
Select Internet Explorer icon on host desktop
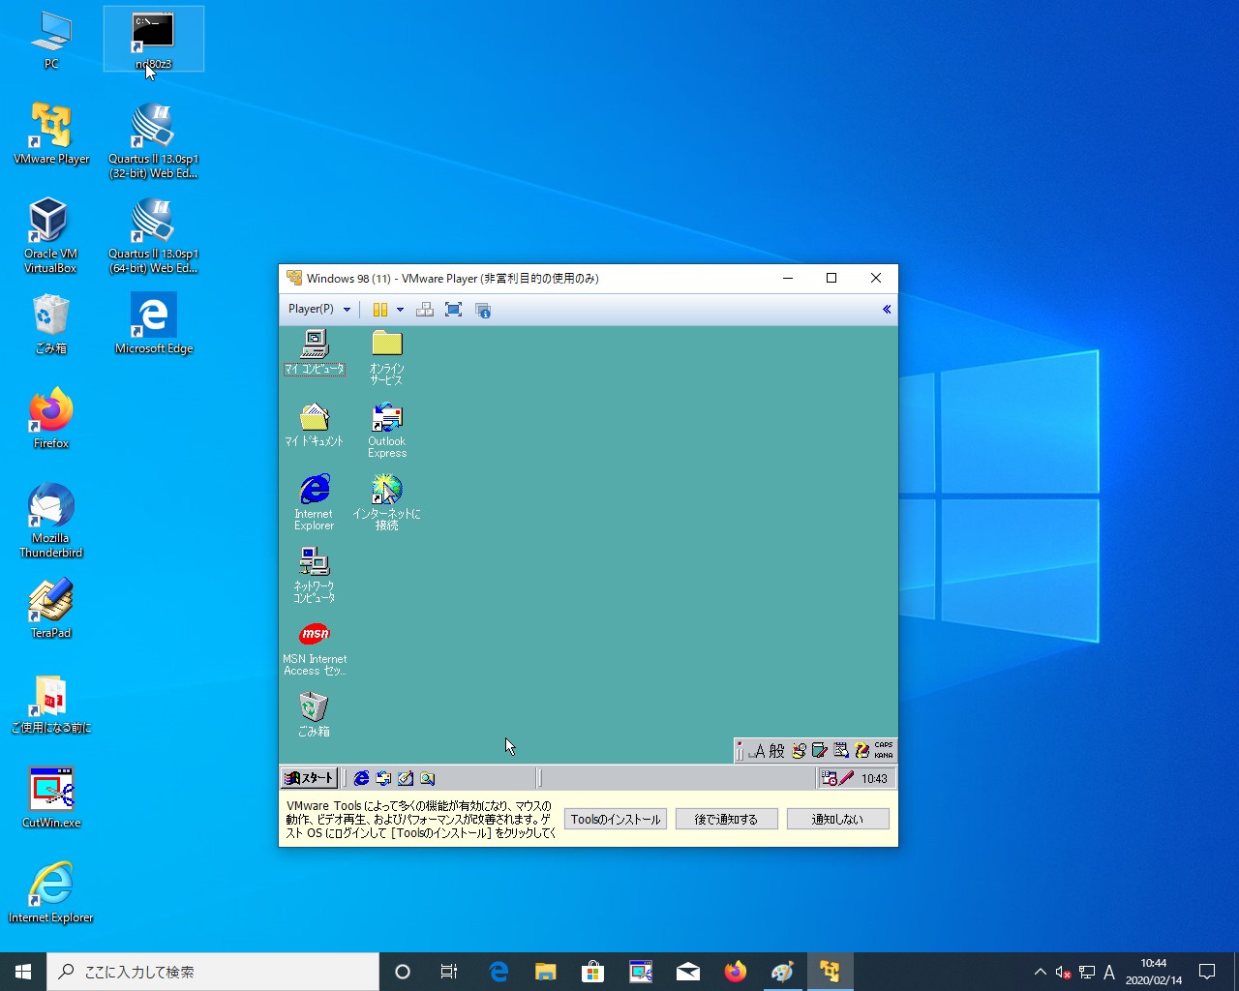tap(50, 892)
